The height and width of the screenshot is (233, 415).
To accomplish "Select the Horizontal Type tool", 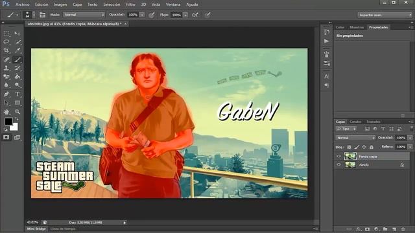I will 18,94.
